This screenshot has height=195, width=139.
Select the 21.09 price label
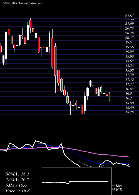(130, 24)
